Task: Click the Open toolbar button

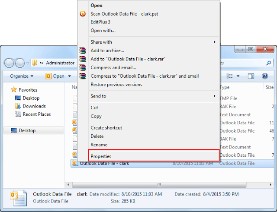Action: click(x=55, y=76)
